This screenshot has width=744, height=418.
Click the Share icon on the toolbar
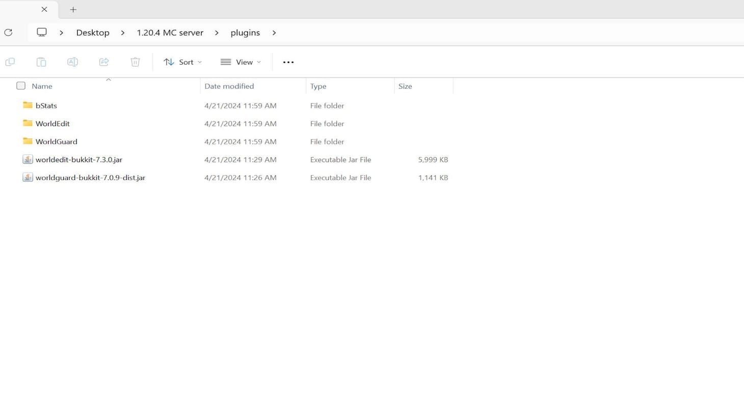[x=104, y=62]
